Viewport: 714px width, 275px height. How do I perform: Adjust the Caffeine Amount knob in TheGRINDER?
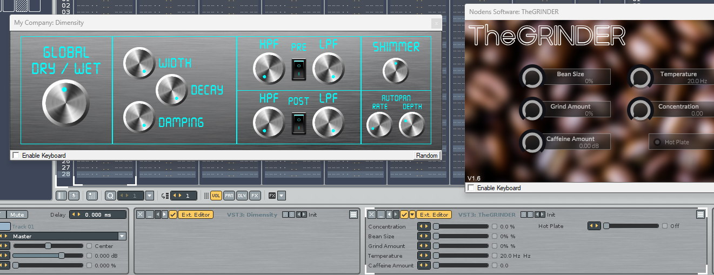click(532, 143)
